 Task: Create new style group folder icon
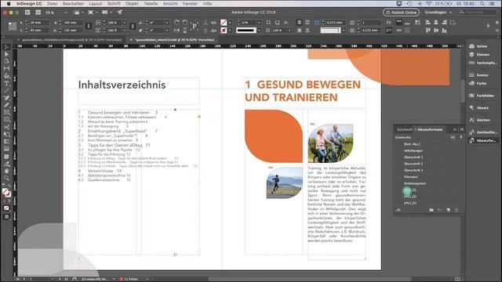click(431, 210)
